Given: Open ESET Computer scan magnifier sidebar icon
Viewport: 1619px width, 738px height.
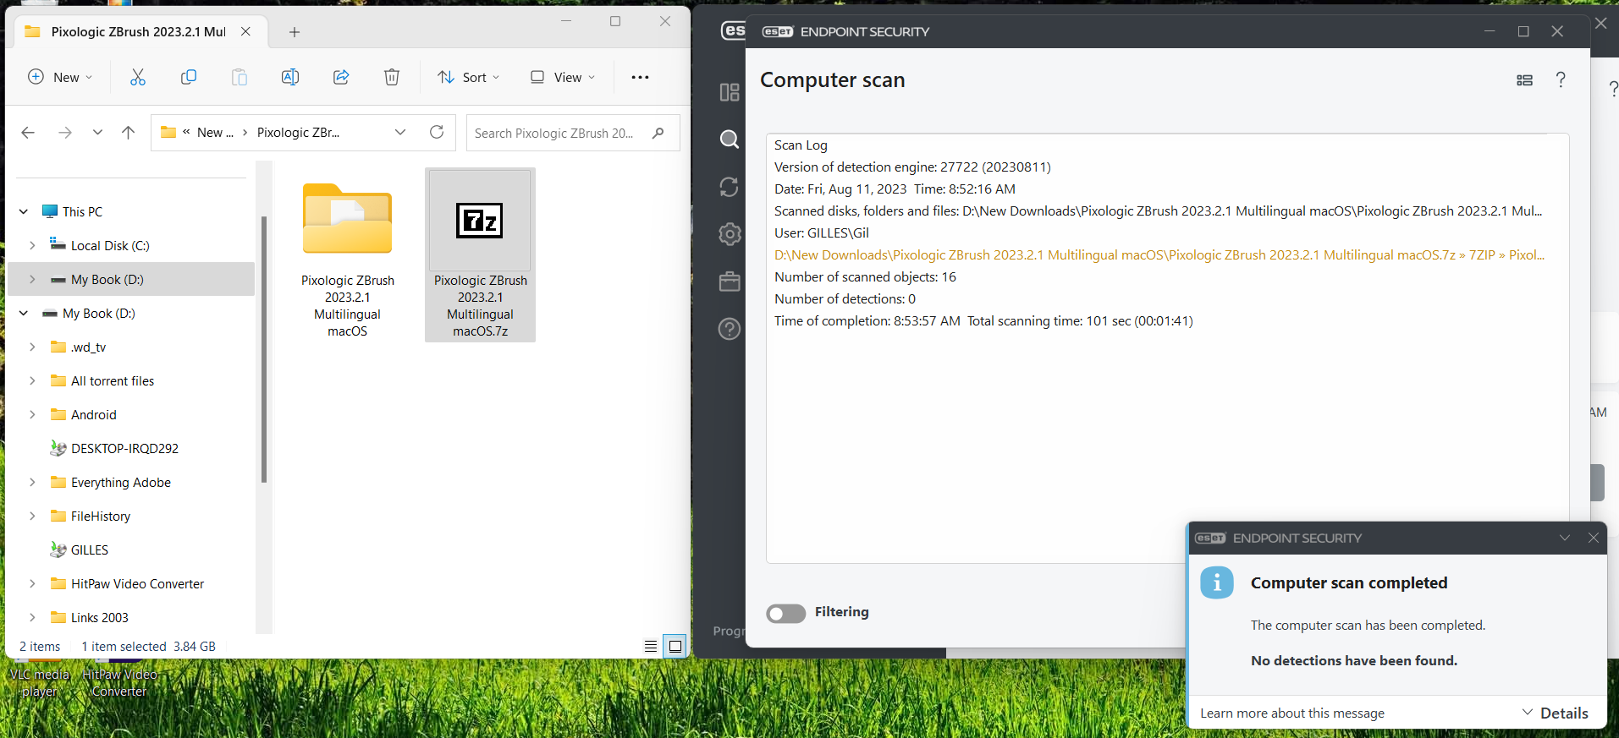Looking at the screenshot, I should point(730,139).
